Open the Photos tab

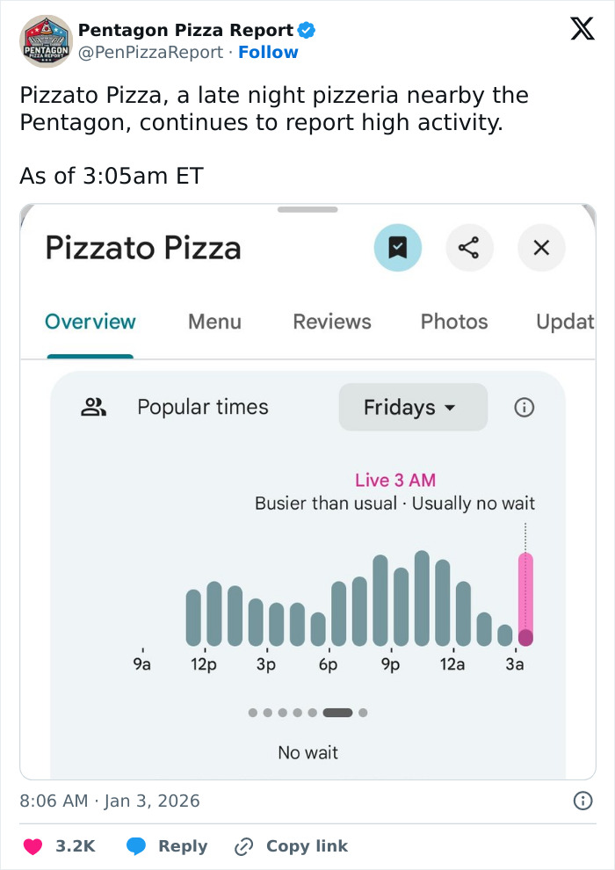(x=453, y=322)
